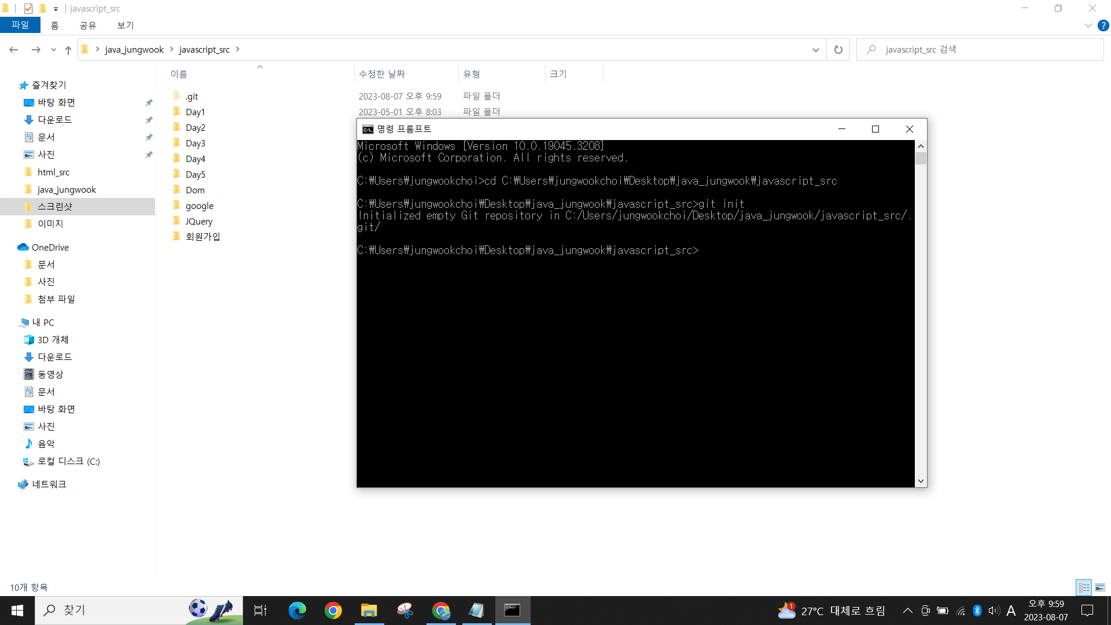Click the Bluetooth tray icon
This screenshot has width=1111, height=625.
[977, 611]
